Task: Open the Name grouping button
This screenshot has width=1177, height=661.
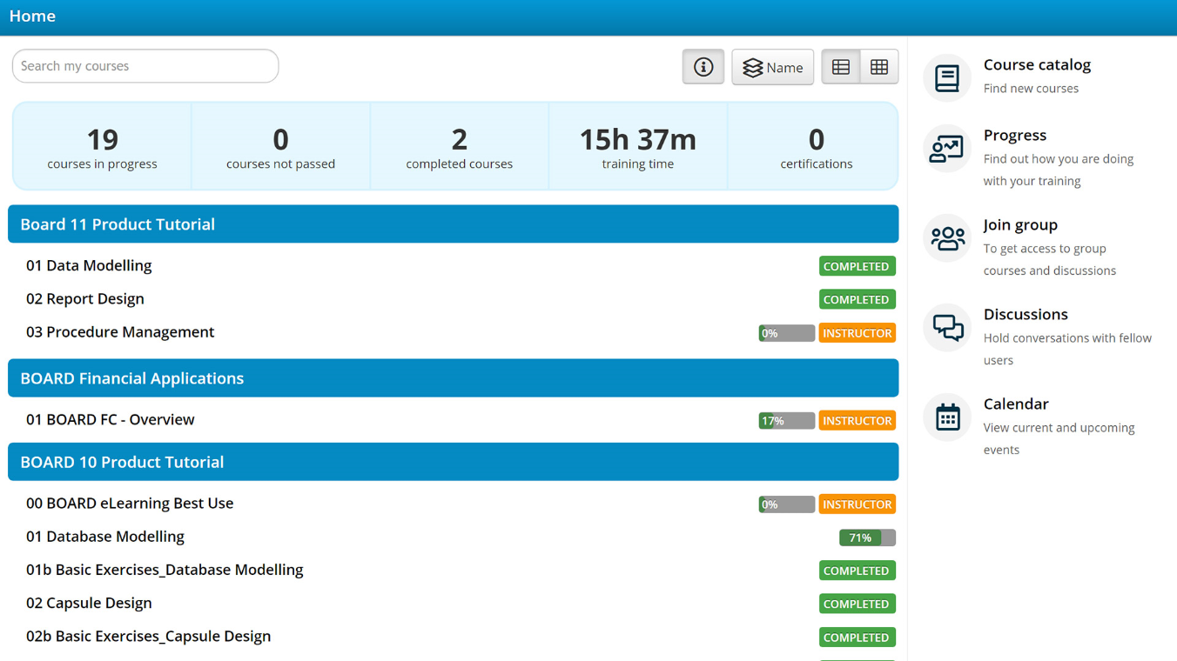Action: click(772, 67)
